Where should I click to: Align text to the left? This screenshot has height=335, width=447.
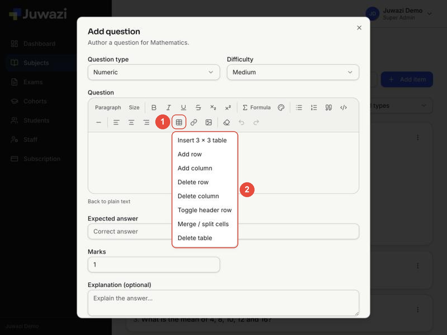(x=116, y=122)
